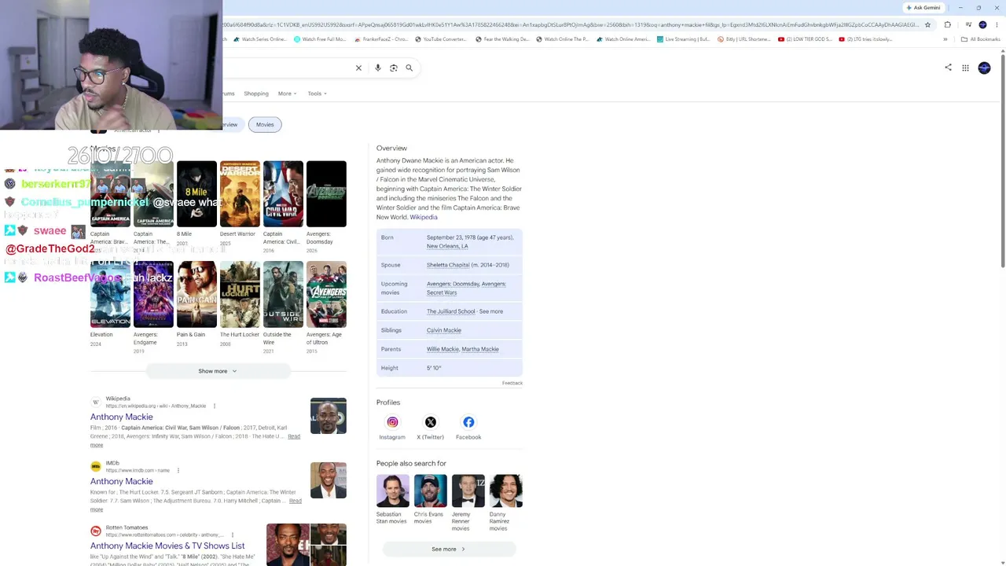This screenshot has height=566, width=1006.
Task: Open the Chrome profile avatar in the toolbar
Action: (x=982, y=24)
